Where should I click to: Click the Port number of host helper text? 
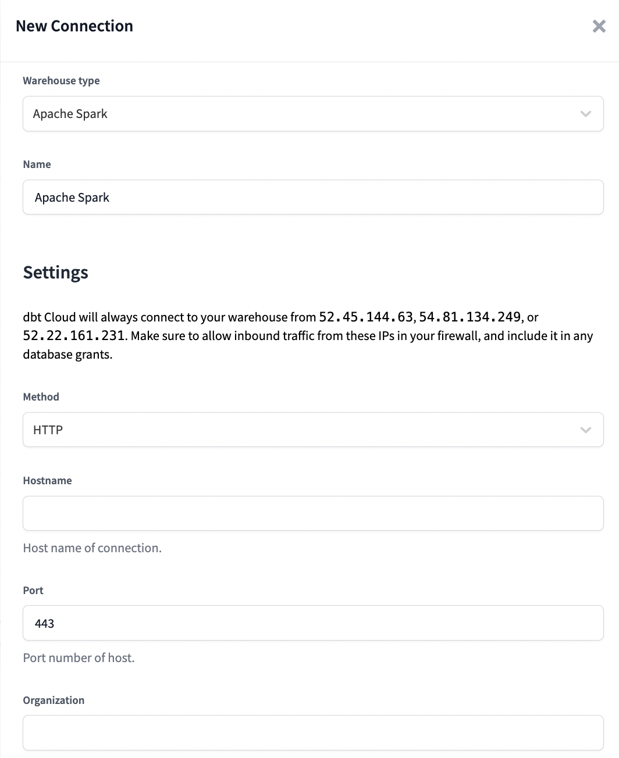pos(79,657)
